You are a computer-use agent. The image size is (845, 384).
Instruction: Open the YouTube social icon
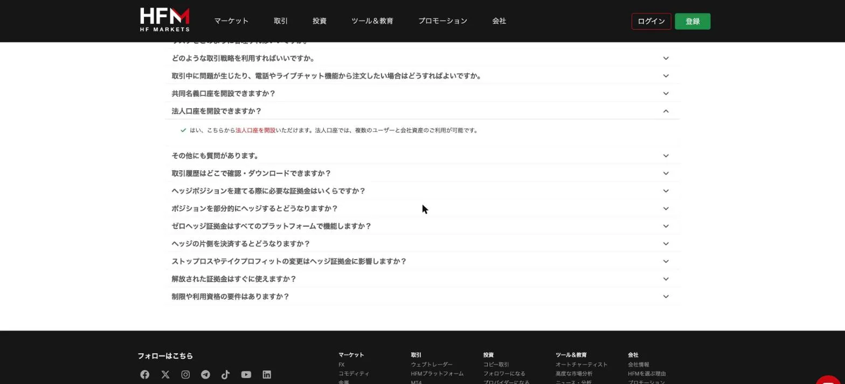click(x=246, y=375)
